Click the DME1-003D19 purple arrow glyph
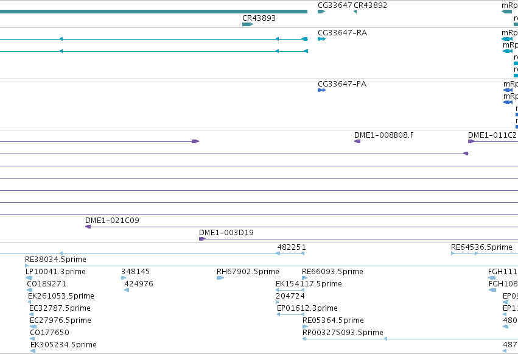Viewport: 518px width, 354px height. click(x=202, y=239)
